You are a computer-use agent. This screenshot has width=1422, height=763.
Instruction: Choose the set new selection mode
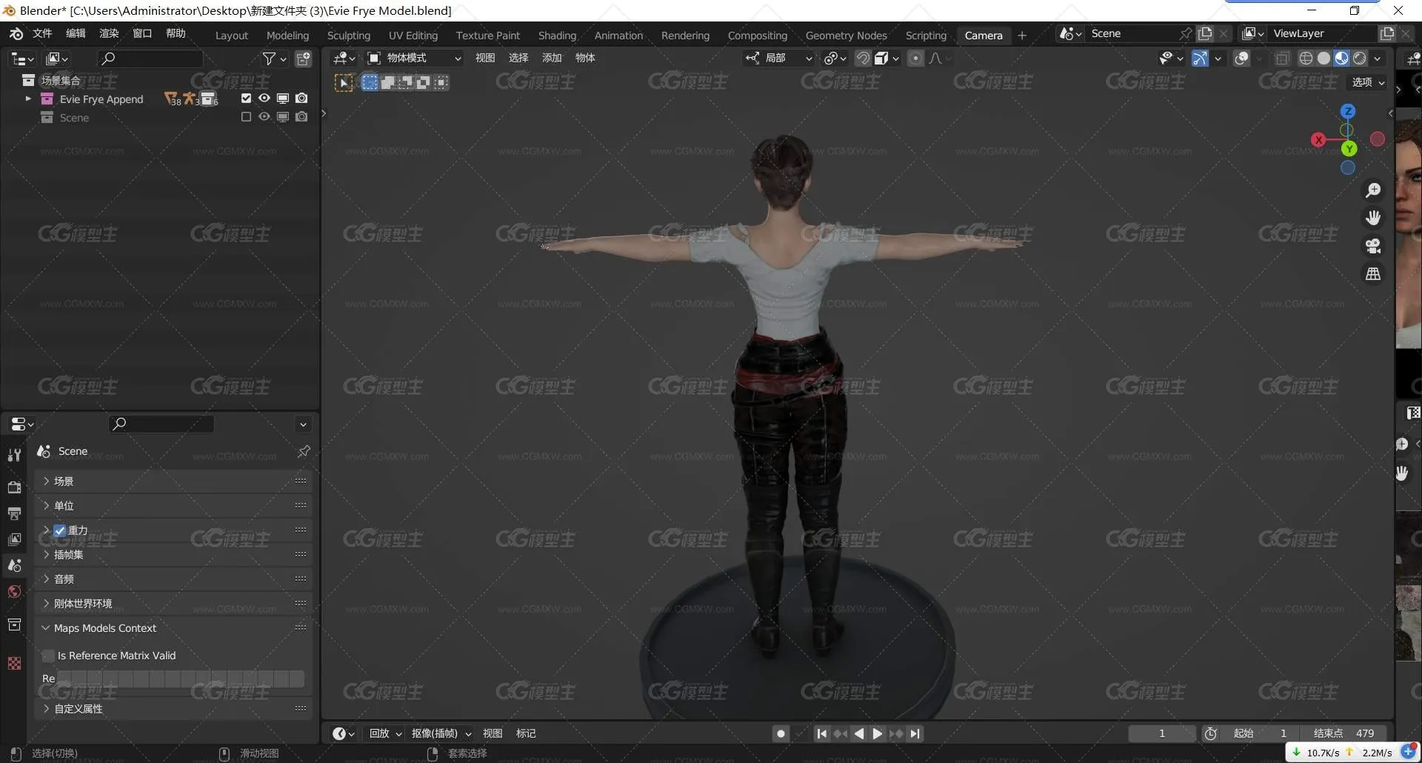(x=370, y=82)
